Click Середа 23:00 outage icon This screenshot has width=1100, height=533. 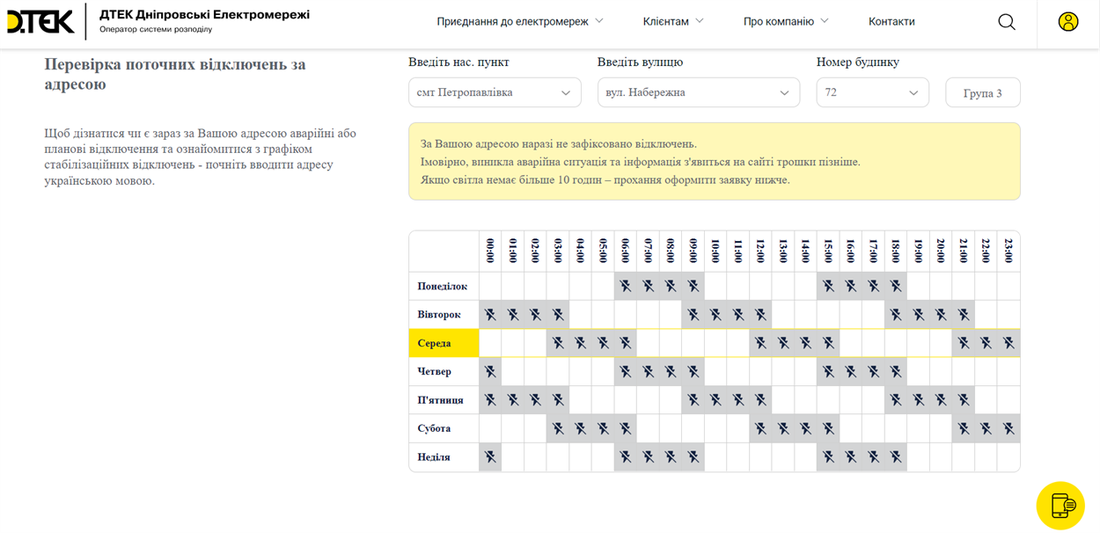(1008, 343)
